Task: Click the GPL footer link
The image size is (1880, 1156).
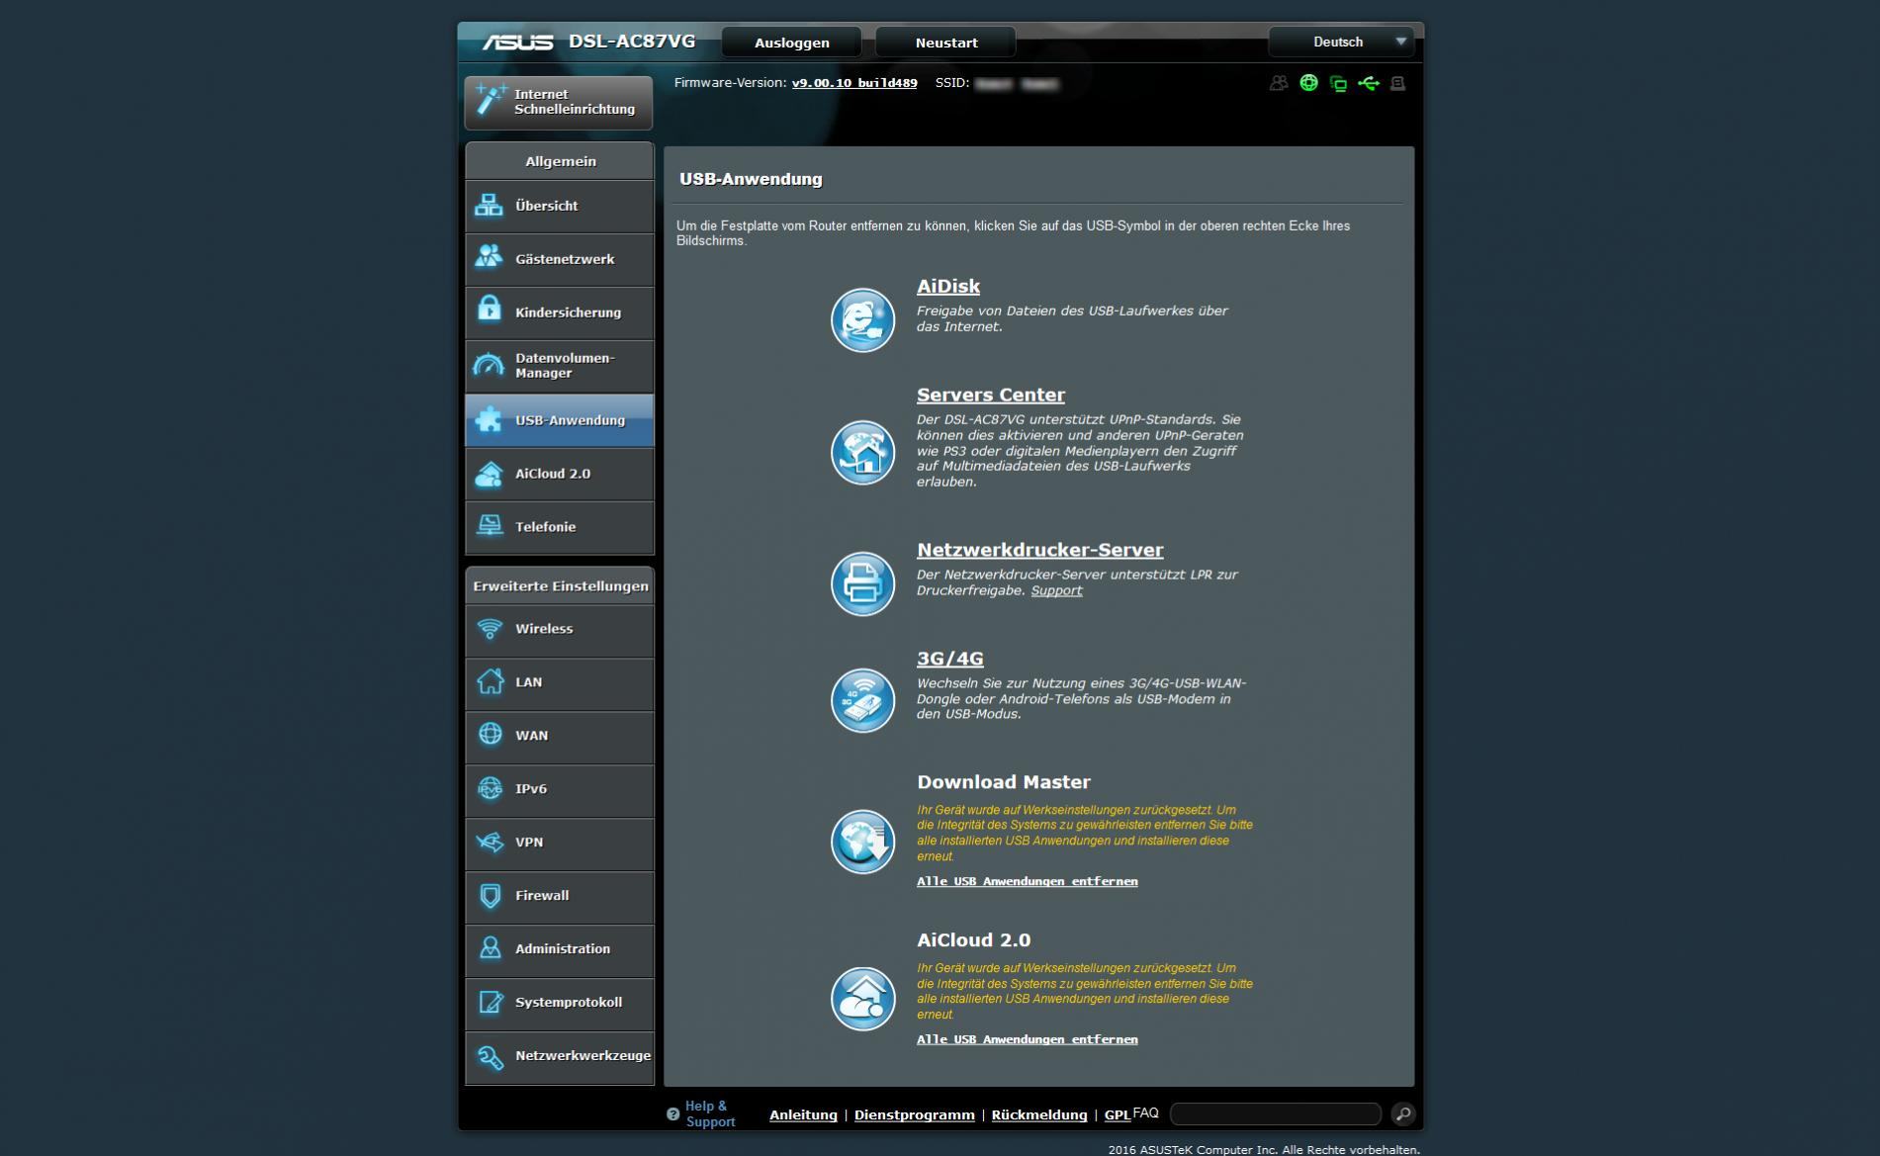Action: (1117, 1114)
